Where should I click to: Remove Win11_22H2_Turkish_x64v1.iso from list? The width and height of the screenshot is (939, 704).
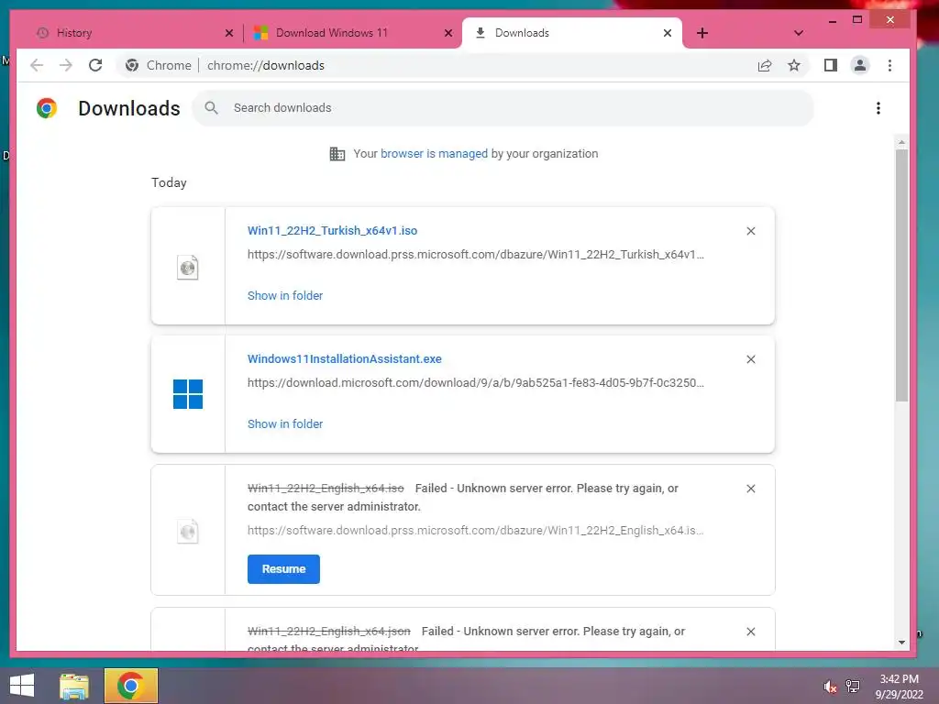point(751,231)
